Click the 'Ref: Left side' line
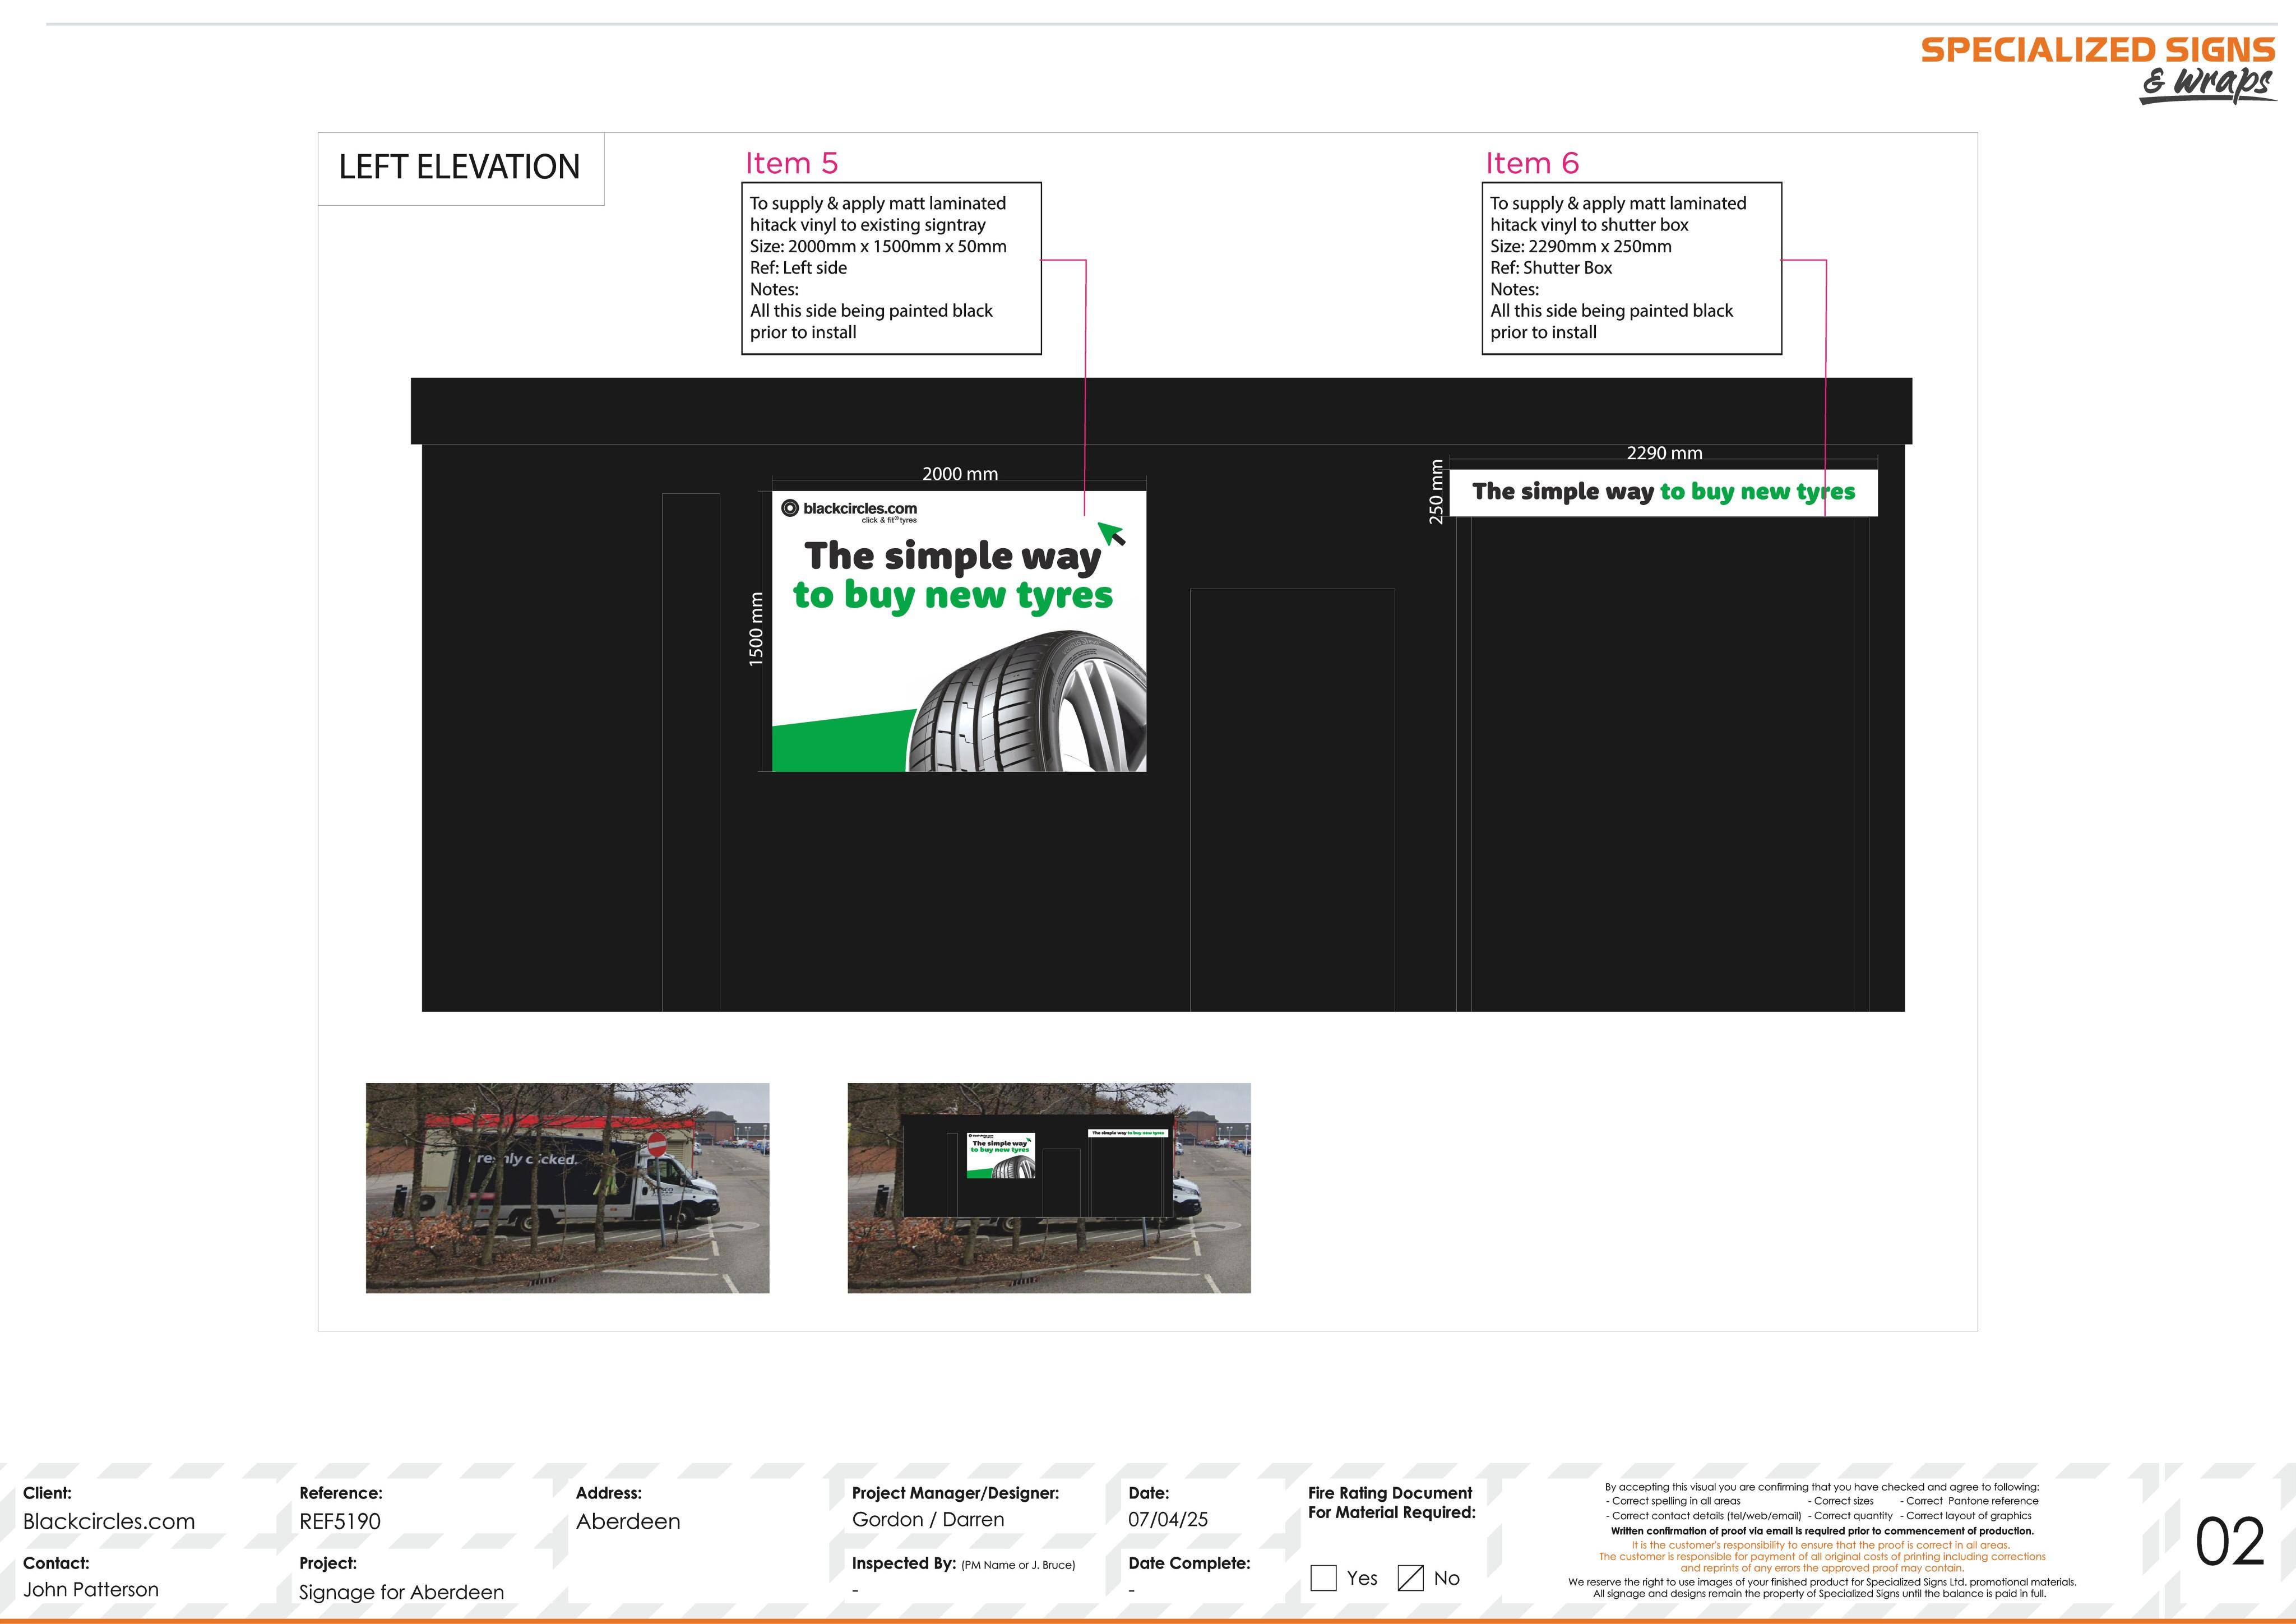 tap(798, 268)
